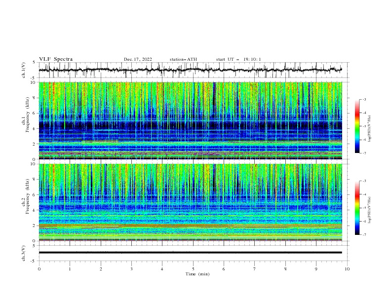The image size is (391, 302).
Task: Click the ch.1 spectrogram panel
Action: [190, 120]
